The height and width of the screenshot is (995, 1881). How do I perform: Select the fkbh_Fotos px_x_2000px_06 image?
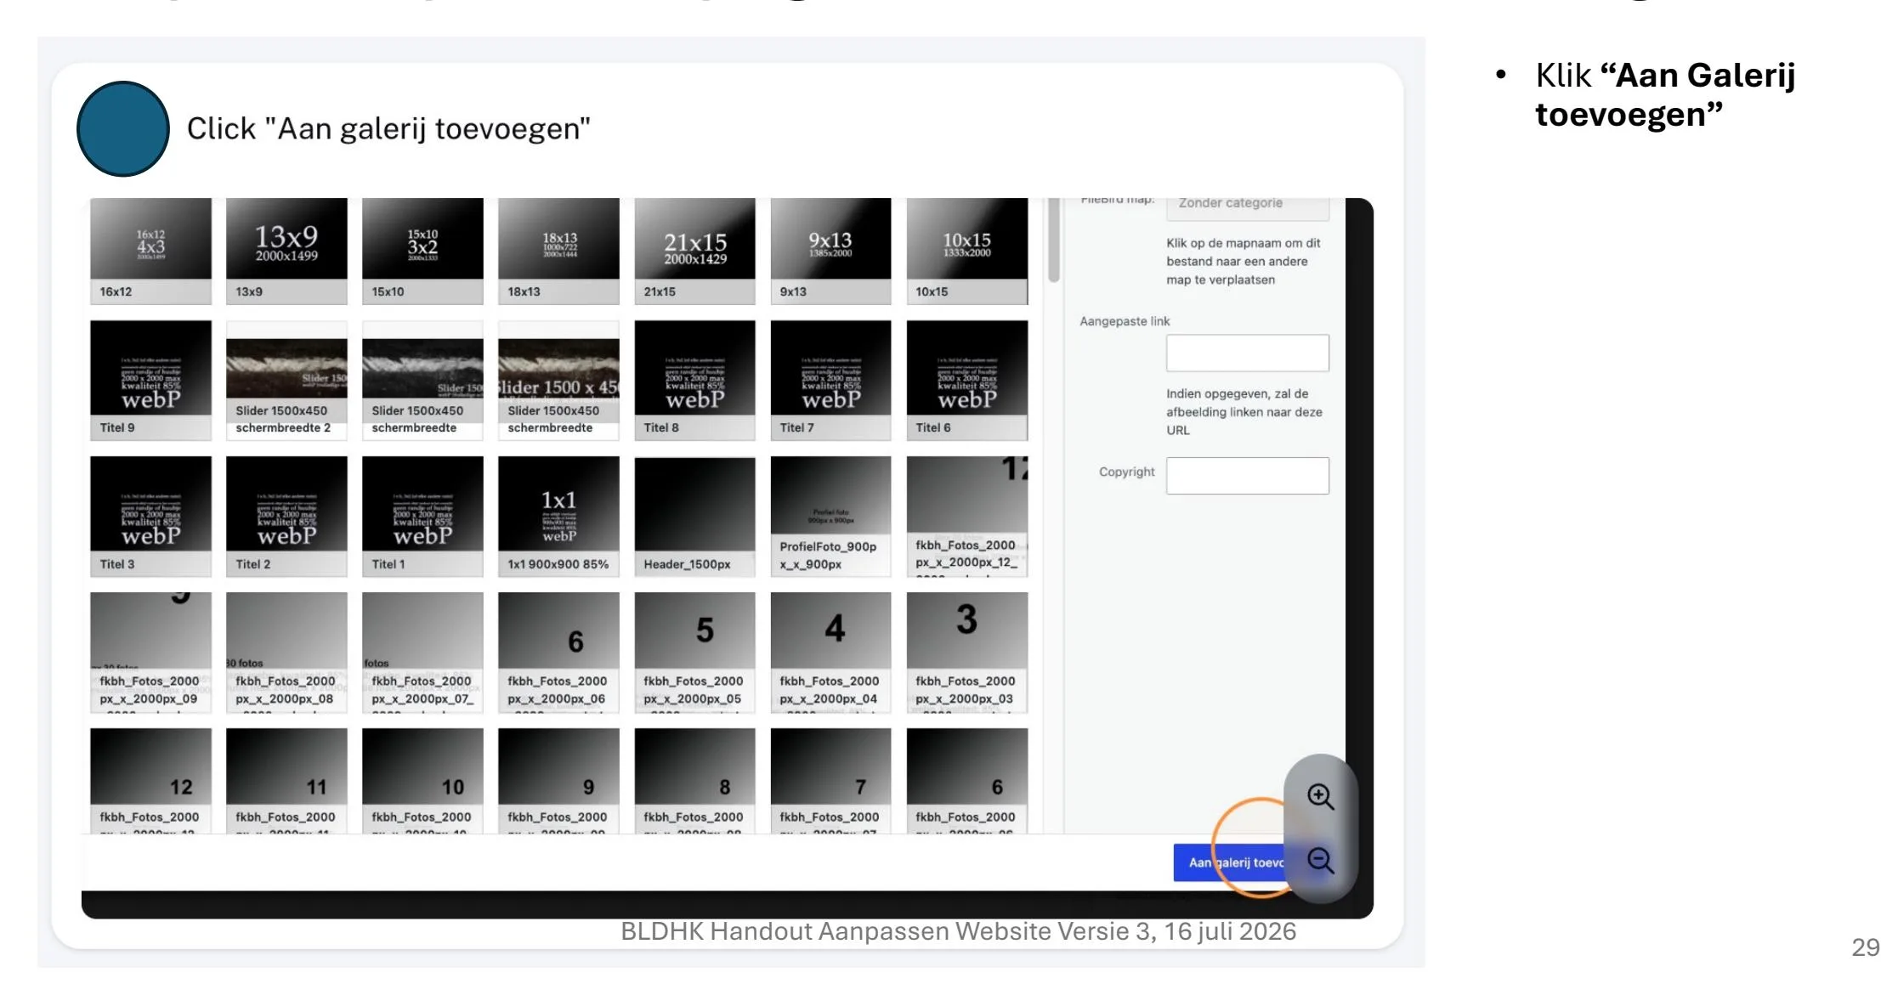pyautogui.click(x=558, y=652)
